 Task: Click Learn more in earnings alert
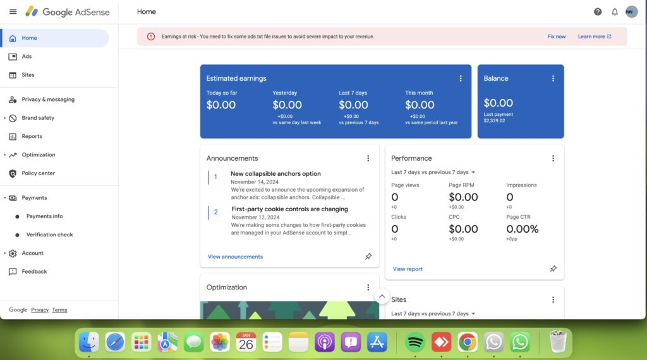point(594,37)
